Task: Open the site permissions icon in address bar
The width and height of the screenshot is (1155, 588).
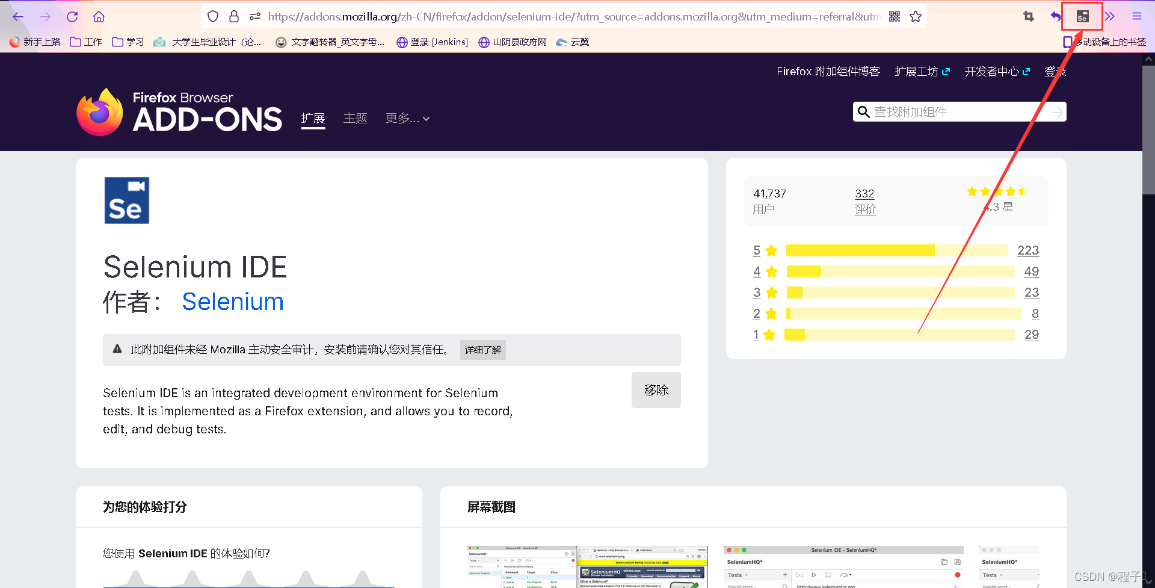Action: 255,16
